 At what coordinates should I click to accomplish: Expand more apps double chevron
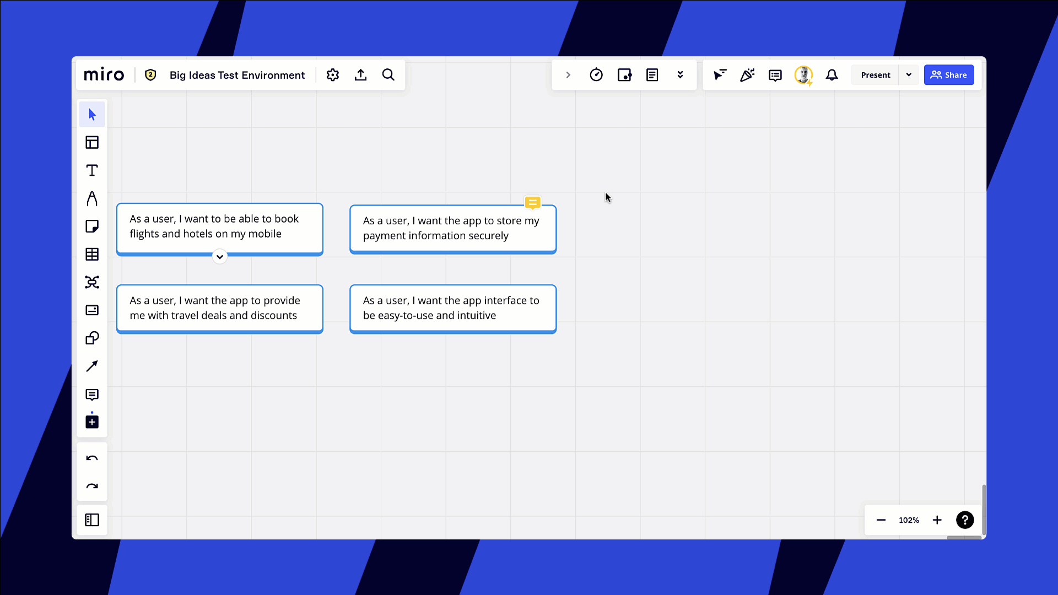click(680, 75)
